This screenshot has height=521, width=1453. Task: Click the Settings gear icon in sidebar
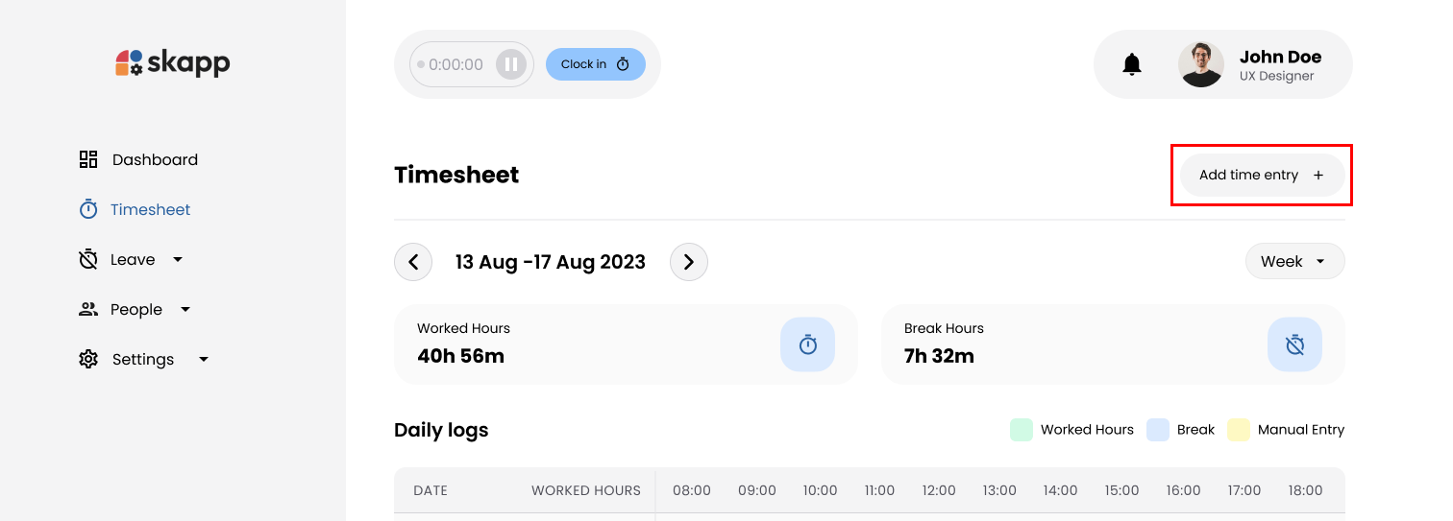88,359
